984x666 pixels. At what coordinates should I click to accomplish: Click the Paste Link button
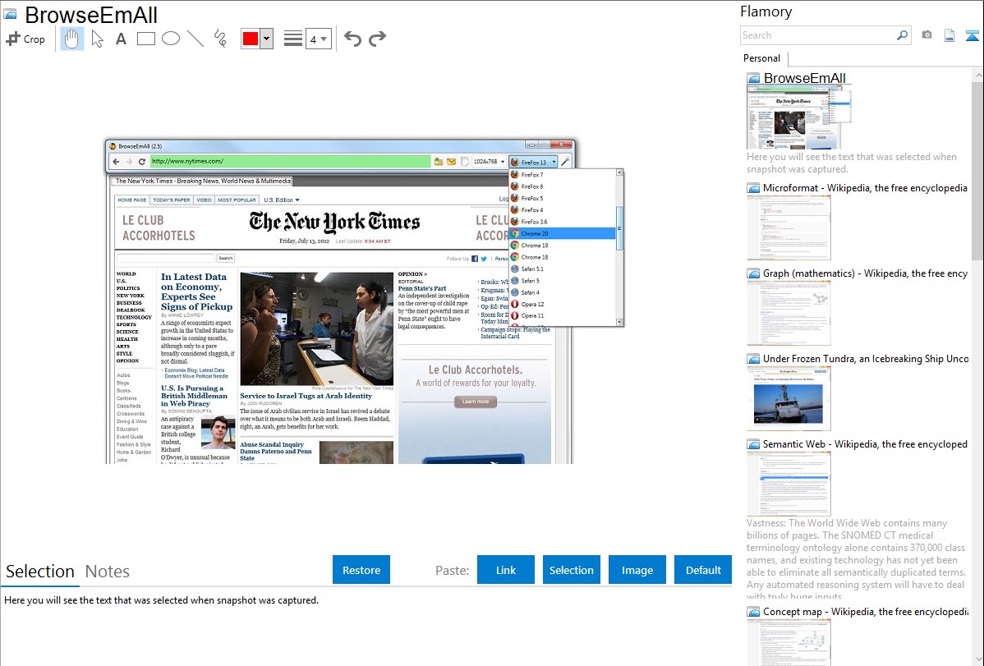(506, 570)
